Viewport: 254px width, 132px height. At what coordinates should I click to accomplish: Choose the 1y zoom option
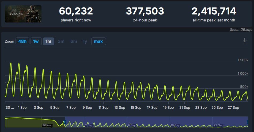(x=85, y=42)
